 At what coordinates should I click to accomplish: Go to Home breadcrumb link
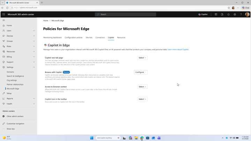(x=46, y=21)
